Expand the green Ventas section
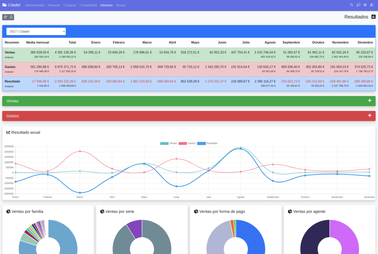The width and height of the screenshot is (378, 254). [370, 101]
